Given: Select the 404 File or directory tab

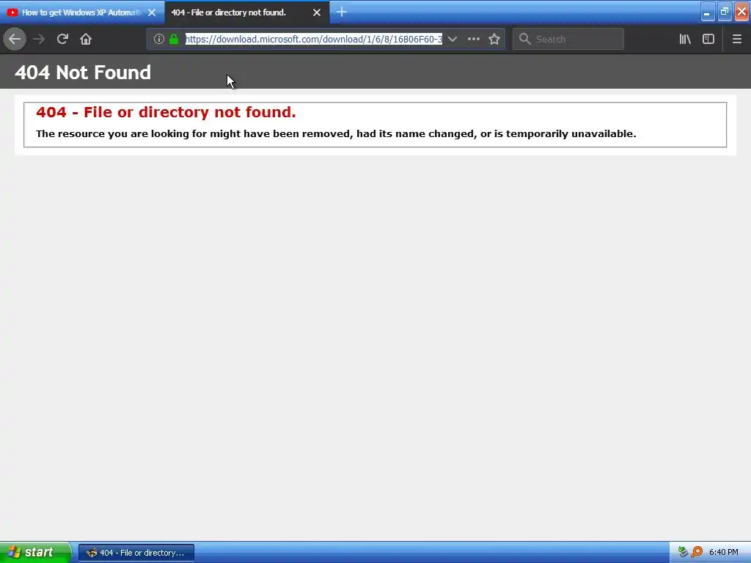Looking at the screenshot, I should coord(246,12).
